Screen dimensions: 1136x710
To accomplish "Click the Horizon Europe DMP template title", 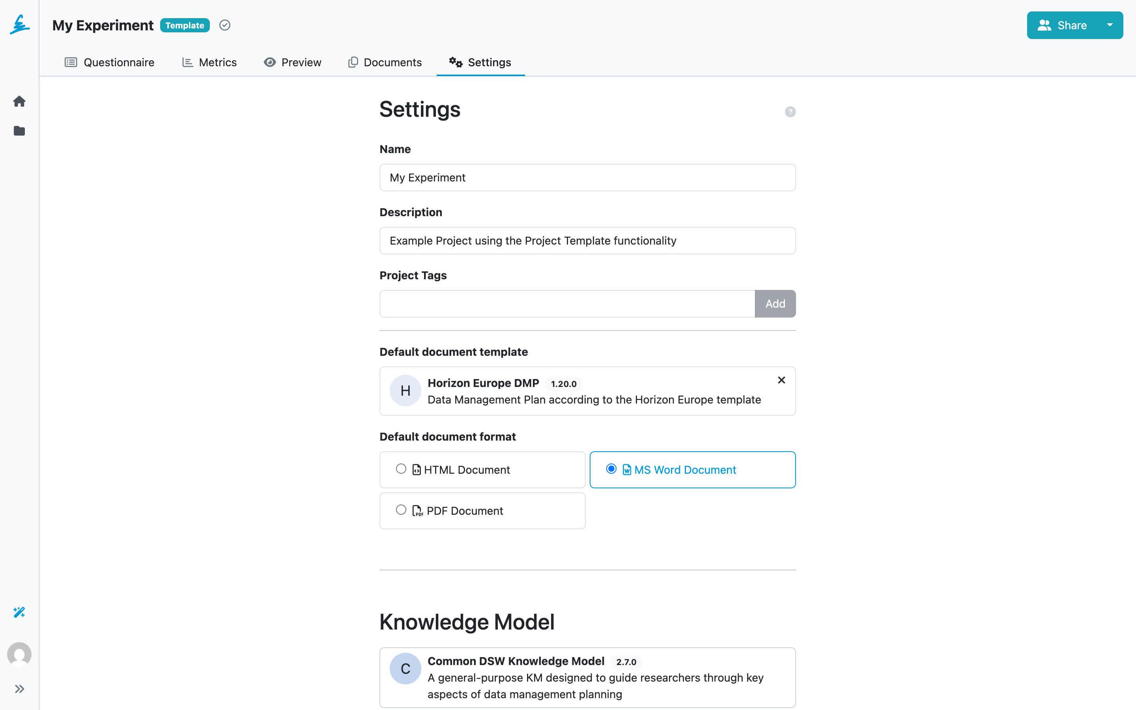I will (483, 383).
